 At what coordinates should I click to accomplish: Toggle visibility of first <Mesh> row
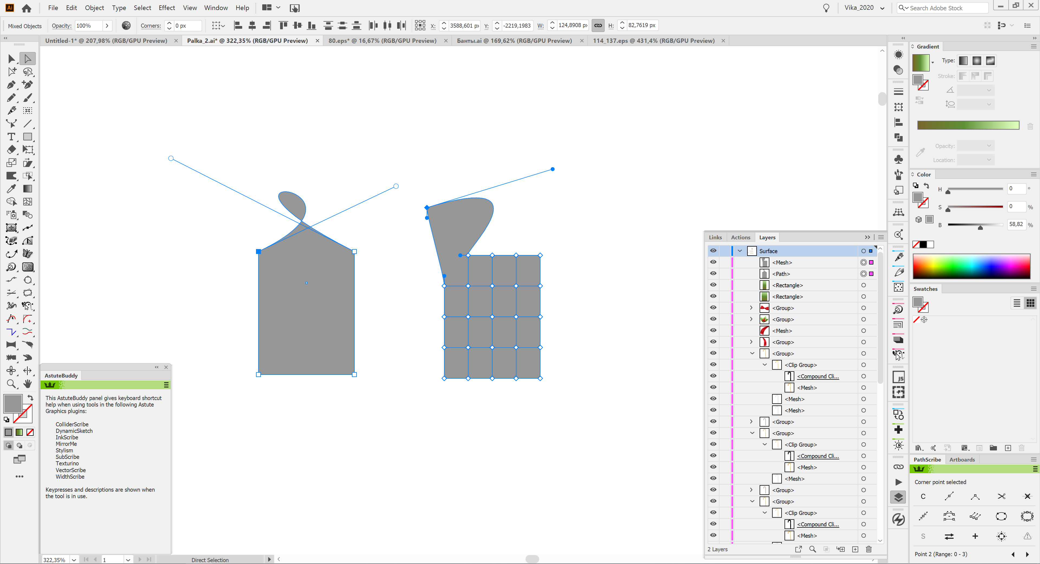[713, 262]
